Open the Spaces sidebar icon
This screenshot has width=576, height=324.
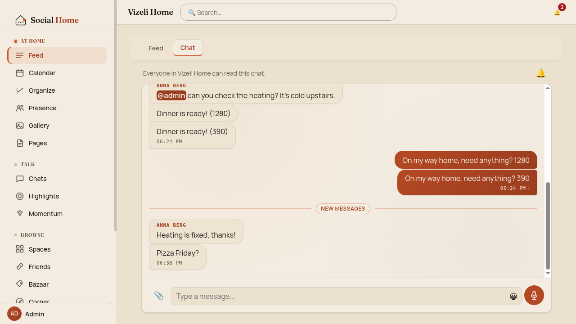tap(20, 249)
